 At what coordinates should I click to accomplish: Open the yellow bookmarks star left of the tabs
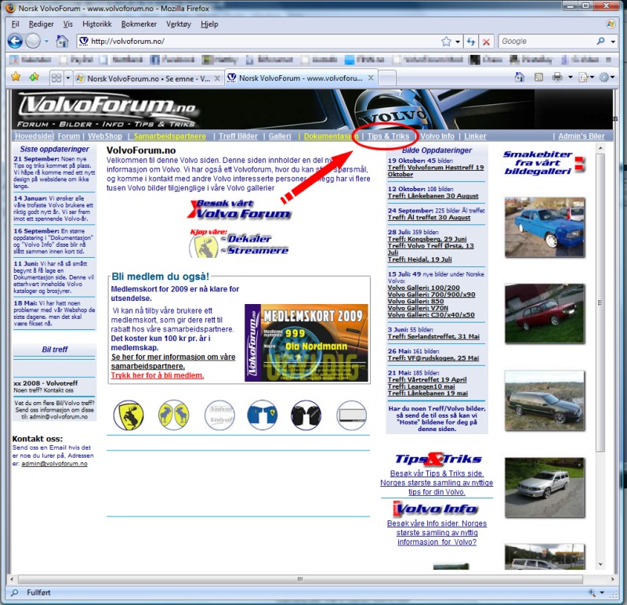pyautogui.click(x=16, y=77)
